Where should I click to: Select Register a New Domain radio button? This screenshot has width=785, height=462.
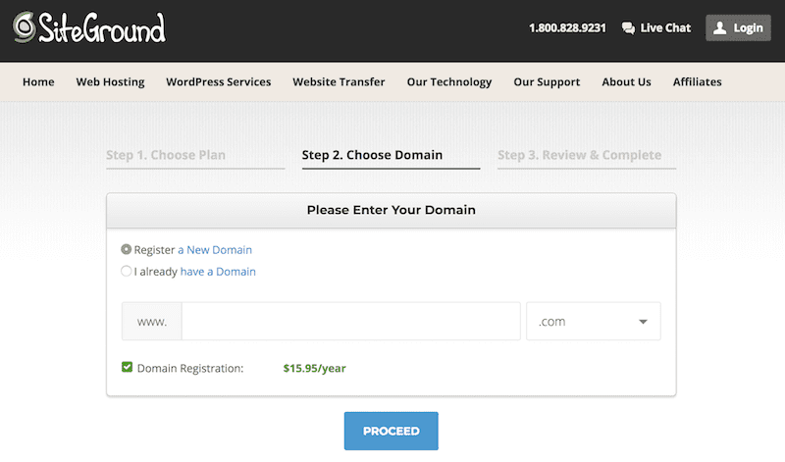point(127,249)
